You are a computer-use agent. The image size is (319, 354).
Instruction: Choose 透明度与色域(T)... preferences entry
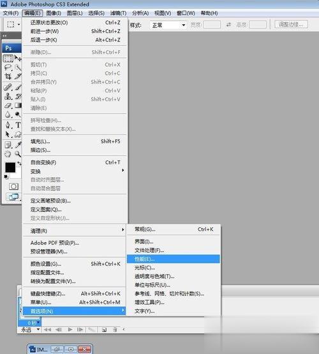174,276
